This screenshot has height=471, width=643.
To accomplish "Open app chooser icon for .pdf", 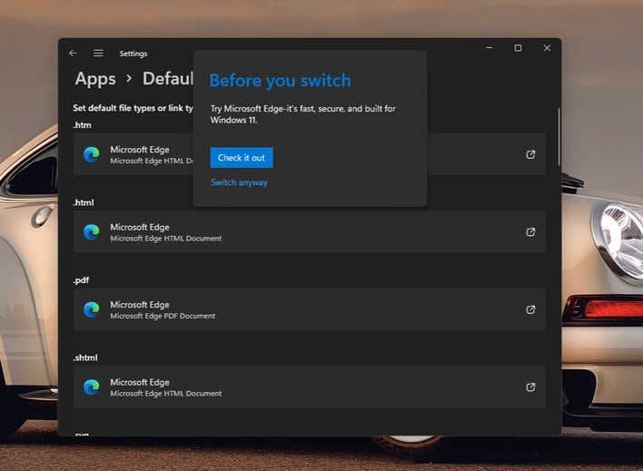I will pyautogui.click(x=530, y=309).
